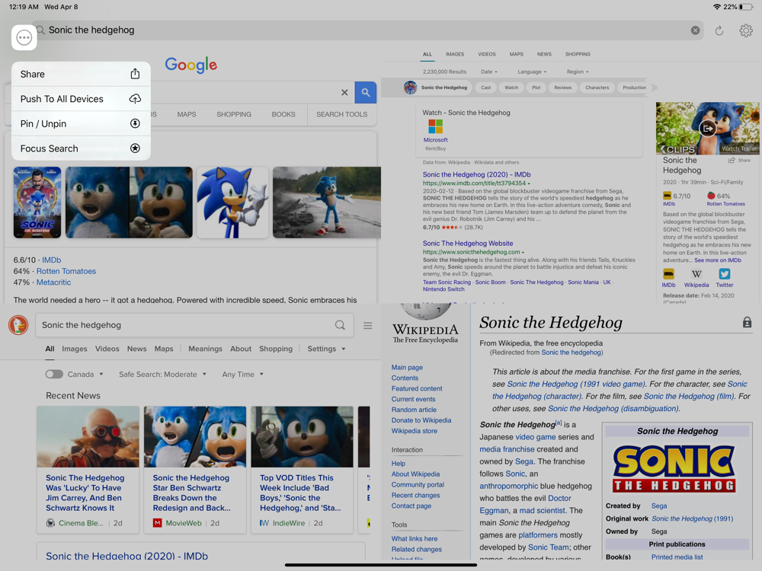Click Donate to Wikipedia
Screen dimensions: 762x571
(421, 420)
